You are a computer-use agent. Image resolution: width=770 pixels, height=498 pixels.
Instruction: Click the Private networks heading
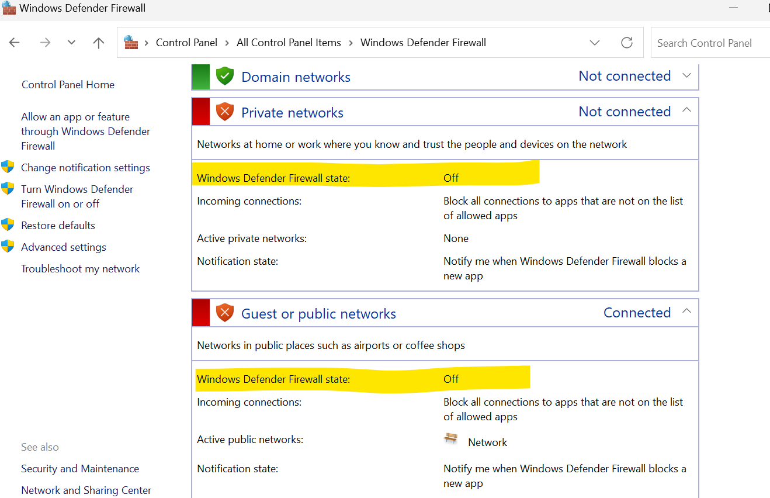(x=292, y=113)
